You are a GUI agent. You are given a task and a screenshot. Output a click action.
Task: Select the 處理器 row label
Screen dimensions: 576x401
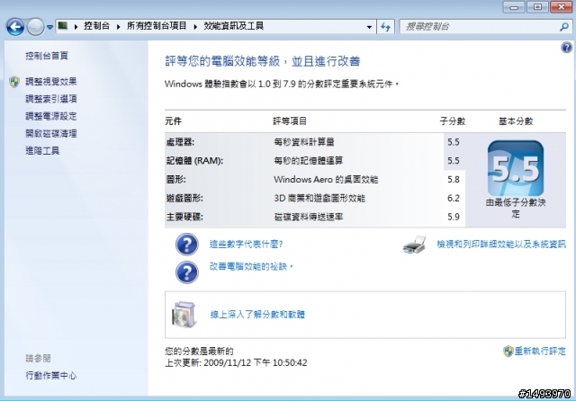(180, 142)
